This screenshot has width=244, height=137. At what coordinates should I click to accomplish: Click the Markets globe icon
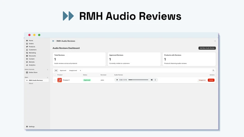click(x=27, y=62)
